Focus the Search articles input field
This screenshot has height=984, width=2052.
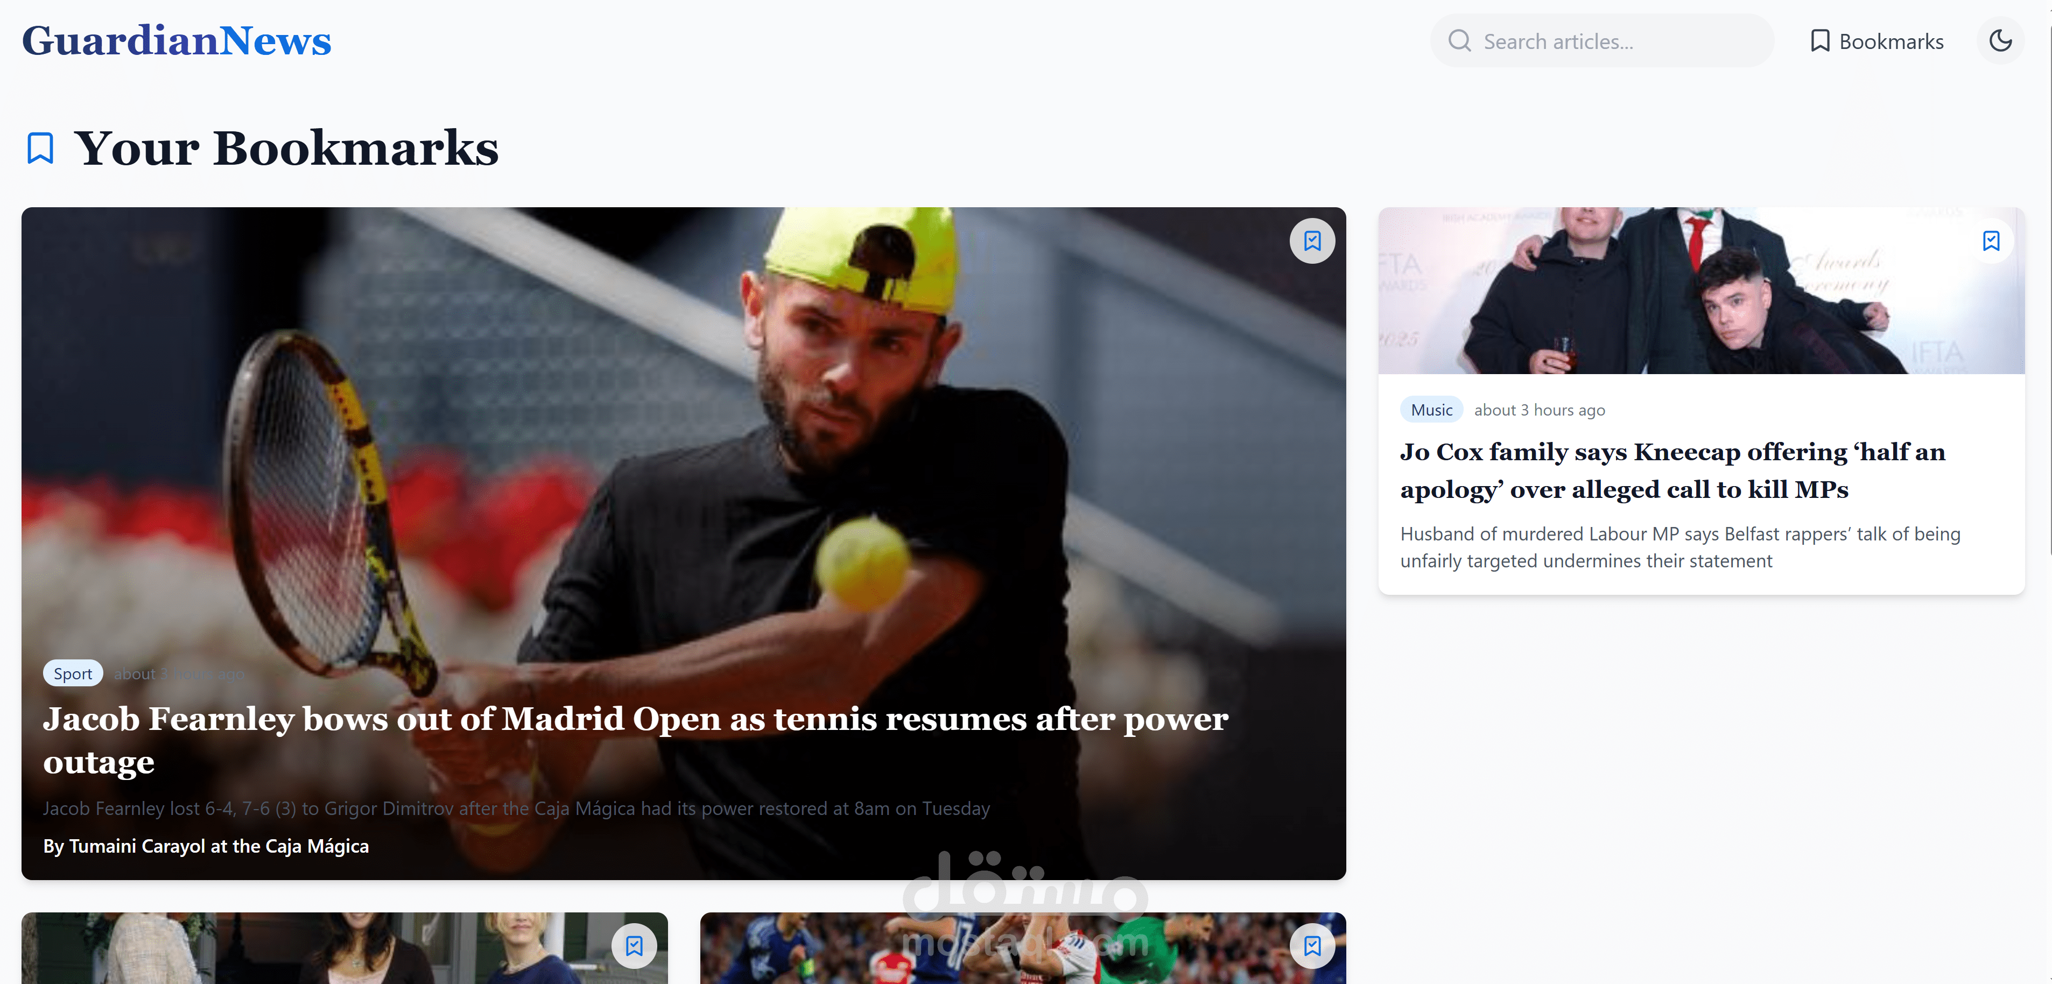[x=1601, y=40]
